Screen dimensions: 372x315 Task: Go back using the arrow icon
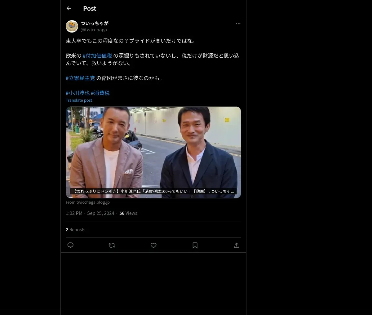click(69, 8)
